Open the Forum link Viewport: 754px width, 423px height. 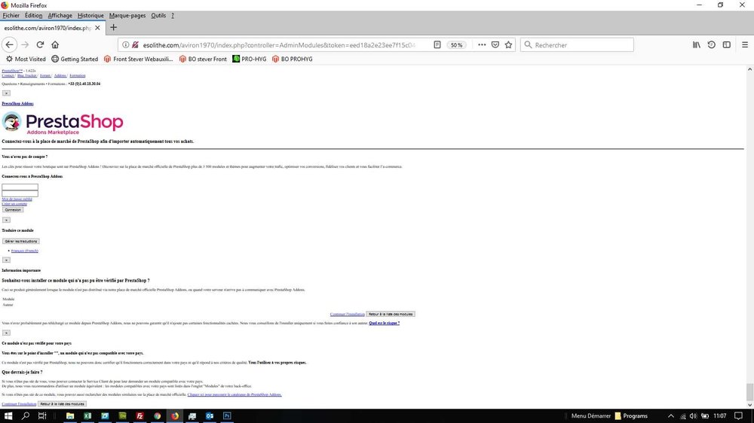pyautogui.click(x=44, y=75)
